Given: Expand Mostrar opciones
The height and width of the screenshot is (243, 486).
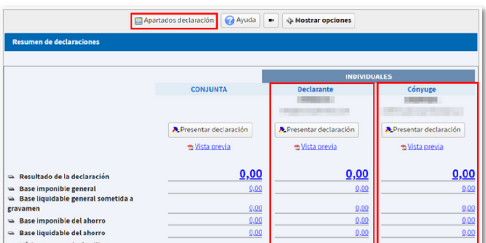Looking at the screenshot, I should point(318,21).
